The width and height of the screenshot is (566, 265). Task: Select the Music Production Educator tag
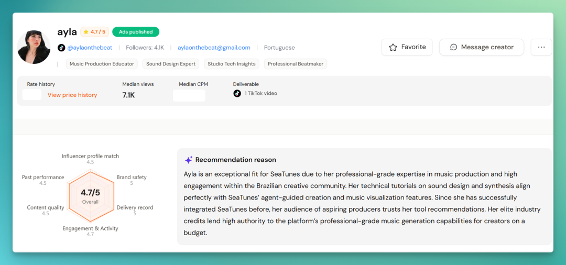(102, 64)
